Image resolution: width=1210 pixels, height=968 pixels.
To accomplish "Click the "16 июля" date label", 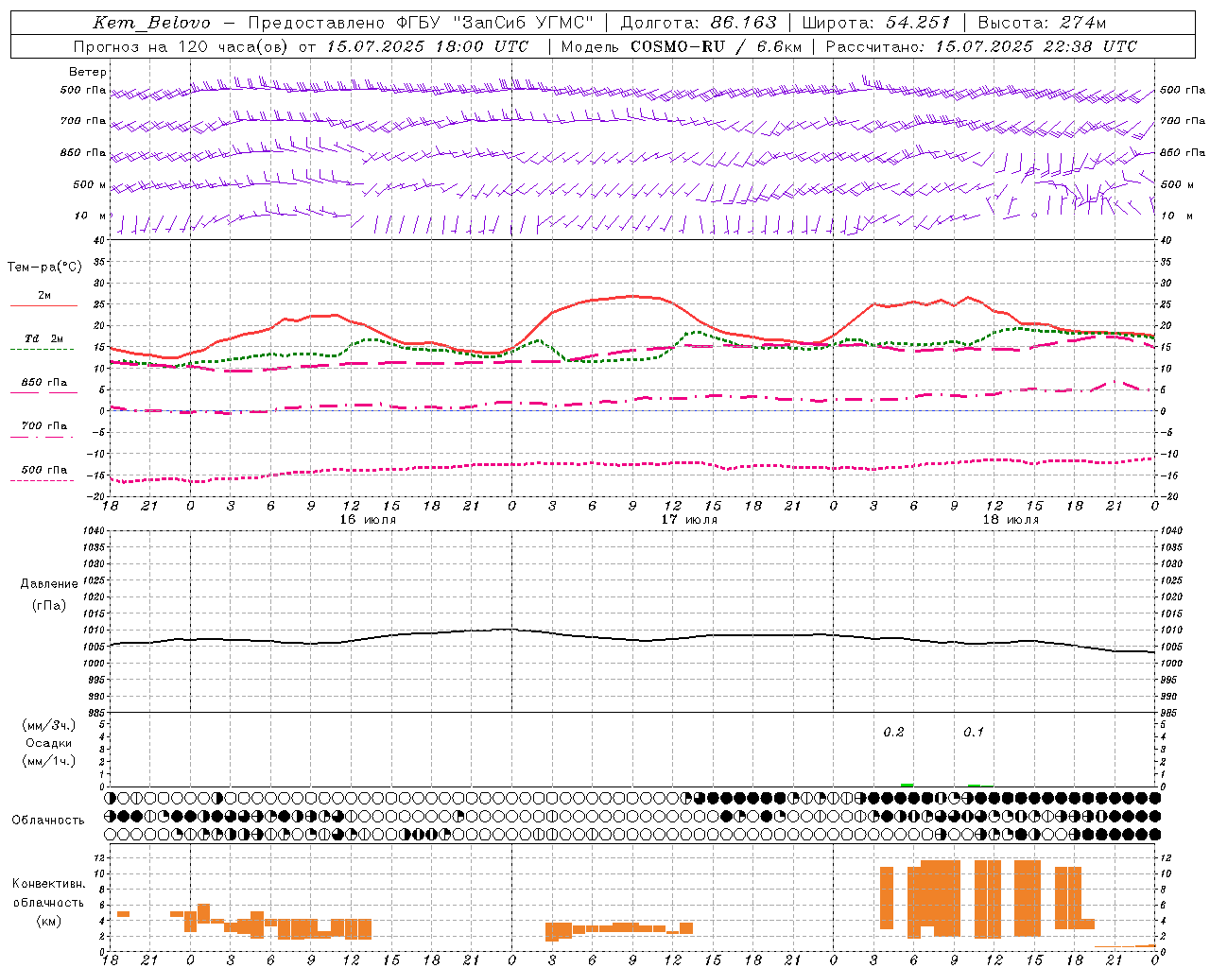I will (x=368, y=520).
